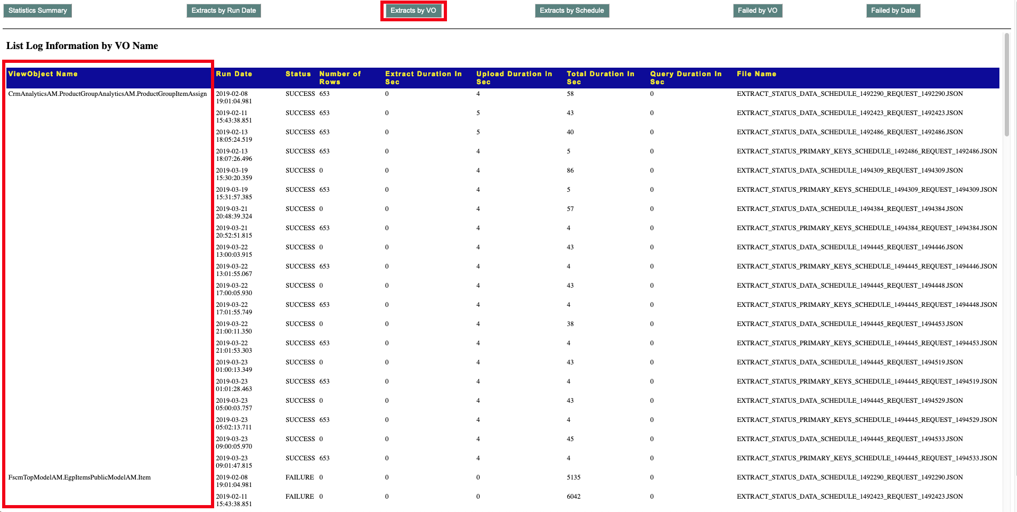Show the Extracts by Schedule view
1017x512 pixels.
point(572,11)
